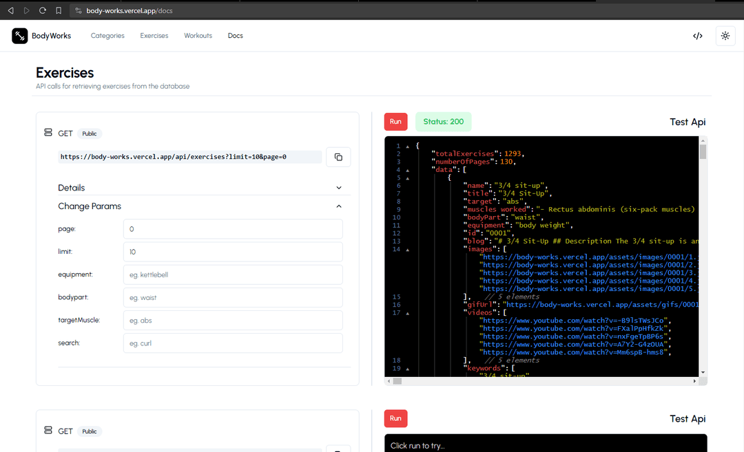
Task: Focus the bodypart input field
Action: coord(233,297)
